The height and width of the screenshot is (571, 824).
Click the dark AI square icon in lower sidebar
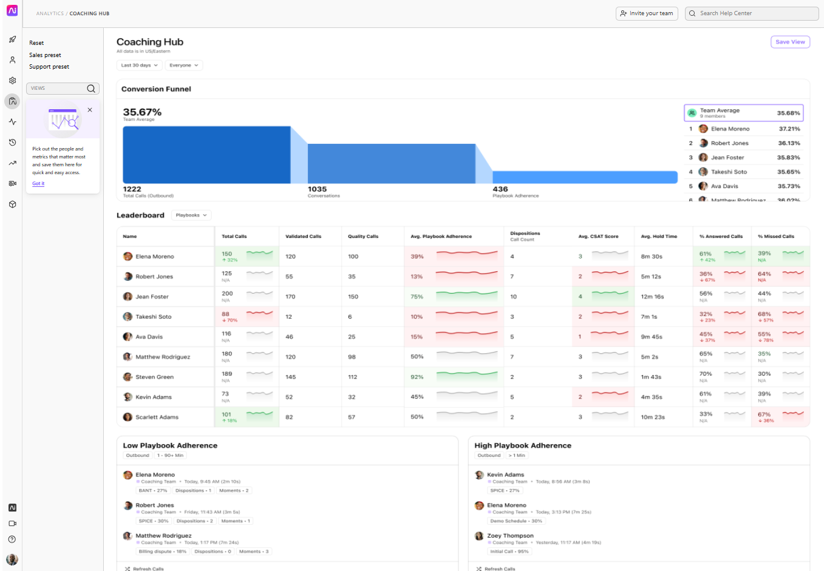pos(12,508)
